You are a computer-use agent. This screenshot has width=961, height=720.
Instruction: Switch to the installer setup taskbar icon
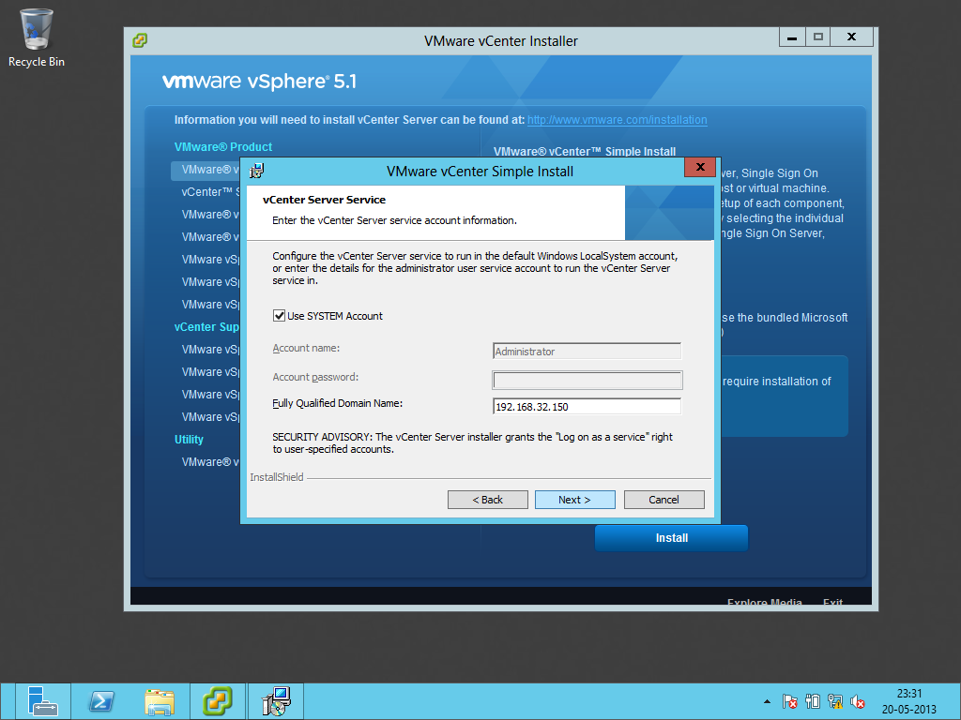tap(276, 701)
